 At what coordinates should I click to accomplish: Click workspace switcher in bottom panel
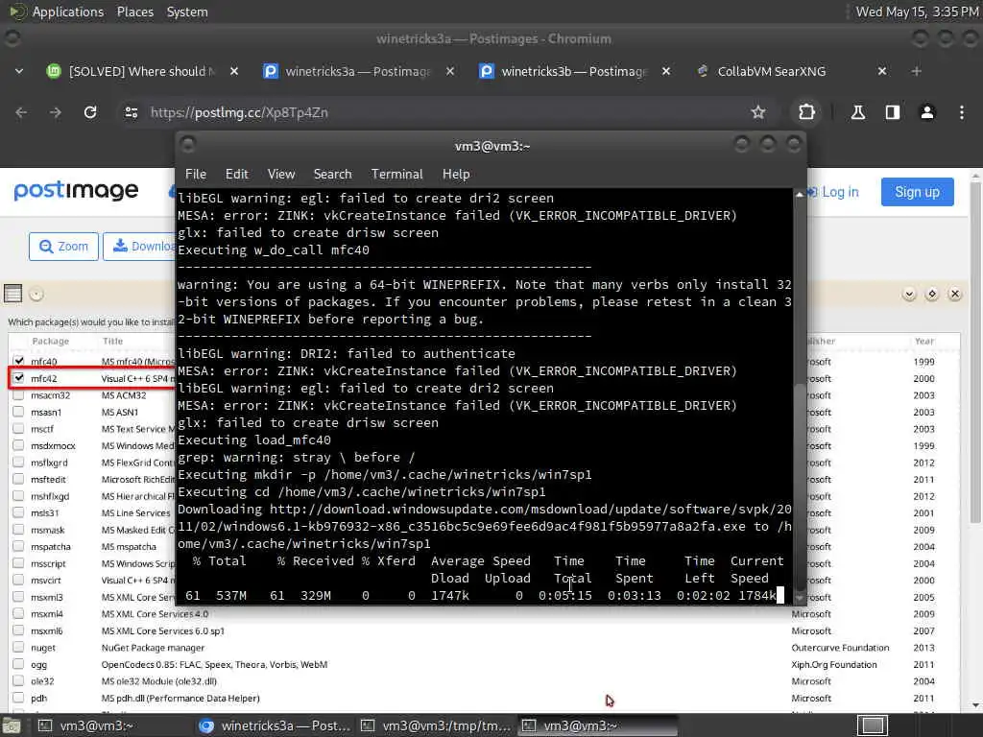(873, 725)
